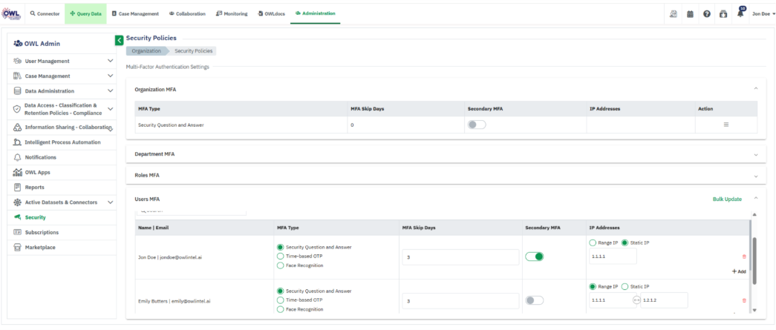Click the notifications bell icon
Image resolution: width=776 pixels, height=330 pixels.
click(740, 14)
